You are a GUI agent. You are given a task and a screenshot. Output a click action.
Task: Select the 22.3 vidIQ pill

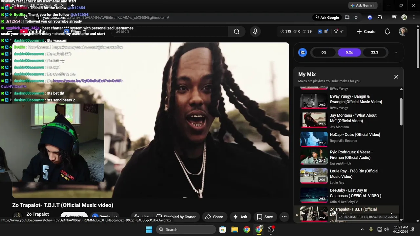click(374, 52)
